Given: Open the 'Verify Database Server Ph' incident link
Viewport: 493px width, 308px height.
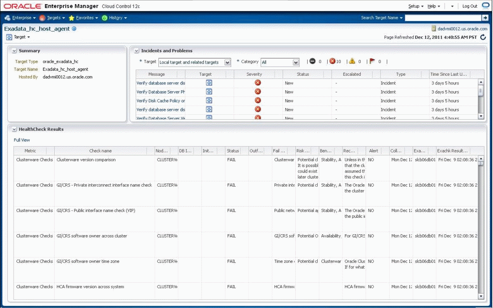Looking at the screenshot, I should point(160,92).
